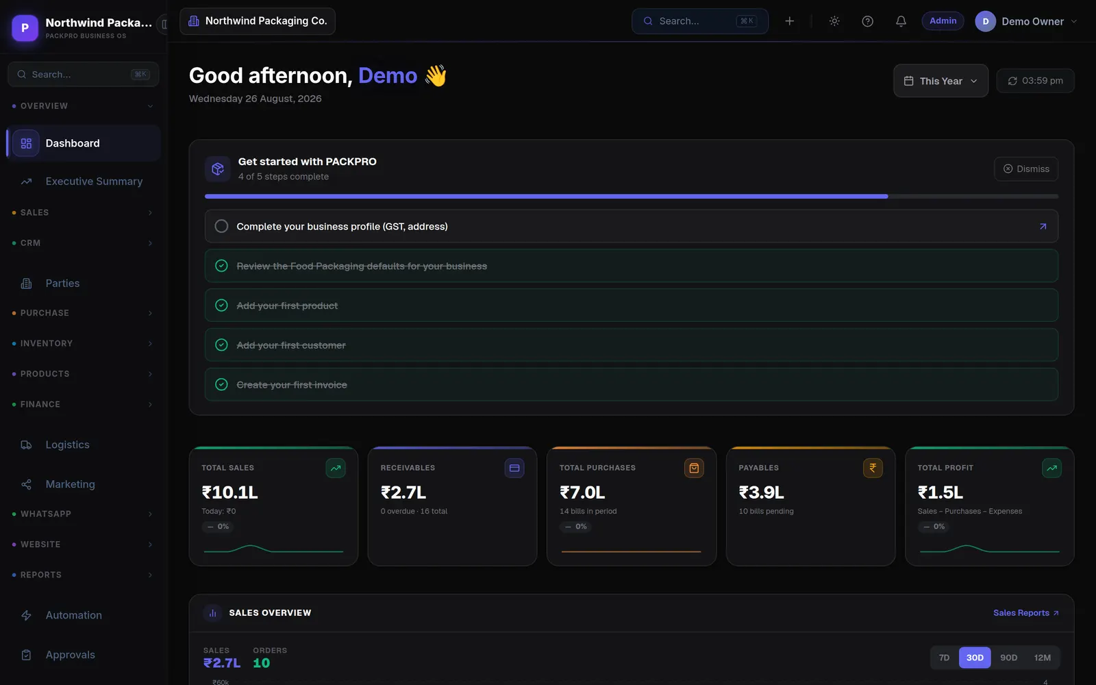1096x685 pixels.
Task: Click the Approvals clipboard icon
Action: coord(26,655)
